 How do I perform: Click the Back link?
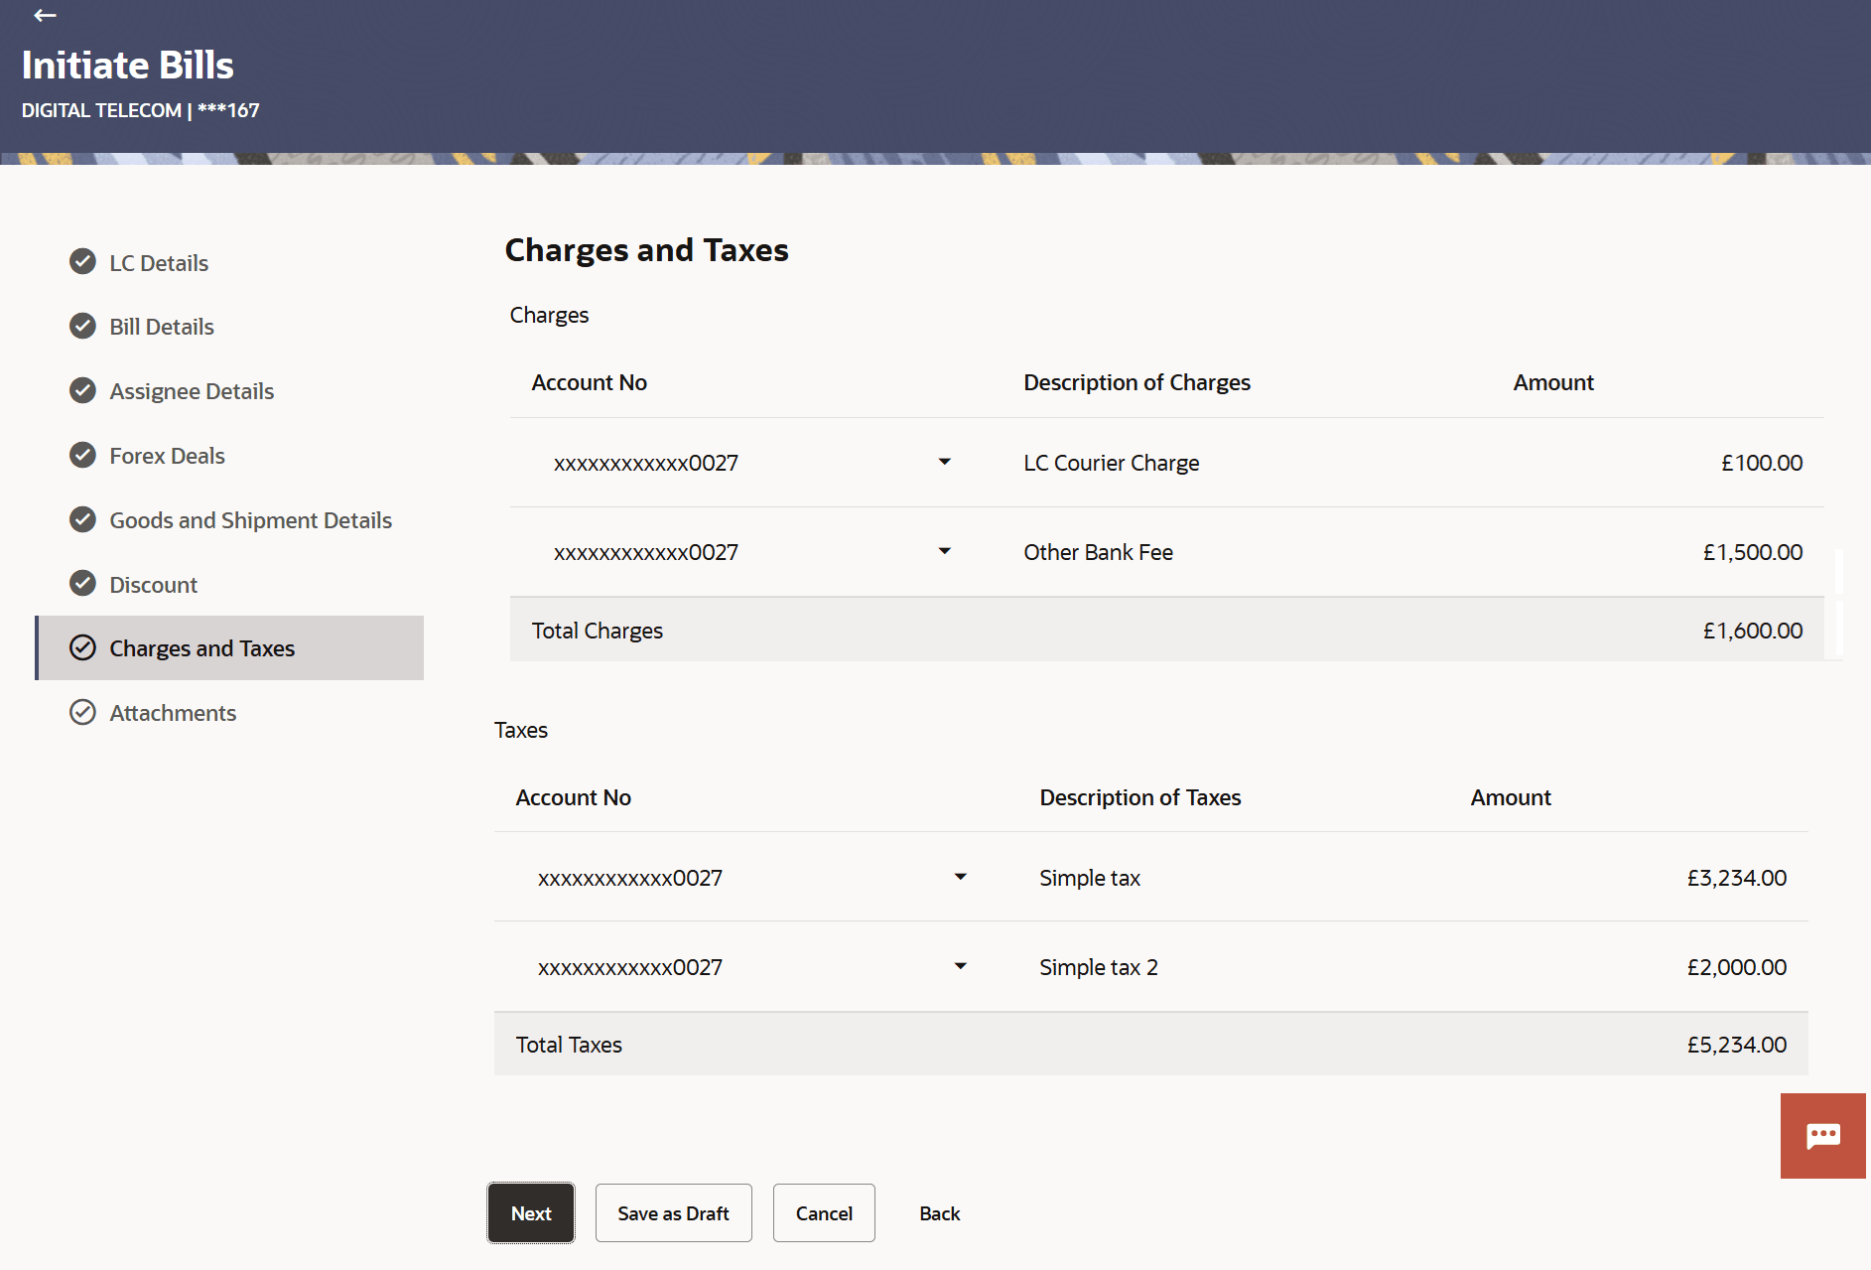pyautogui.click(x=939, y=1213)
